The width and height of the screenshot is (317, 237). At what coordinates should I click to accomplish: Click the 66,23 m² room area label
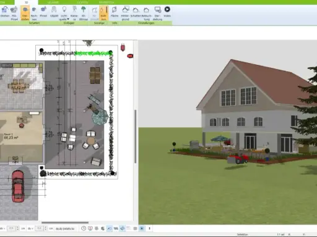[11, 138]
